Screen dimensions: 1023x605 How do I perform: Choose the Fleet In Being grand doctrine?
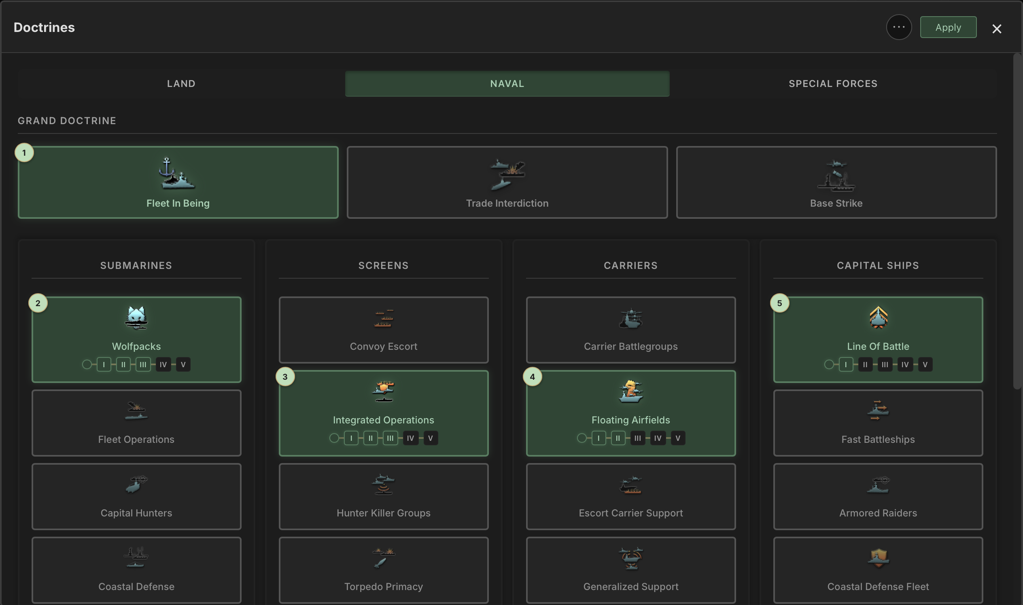[x=178, y=182]
